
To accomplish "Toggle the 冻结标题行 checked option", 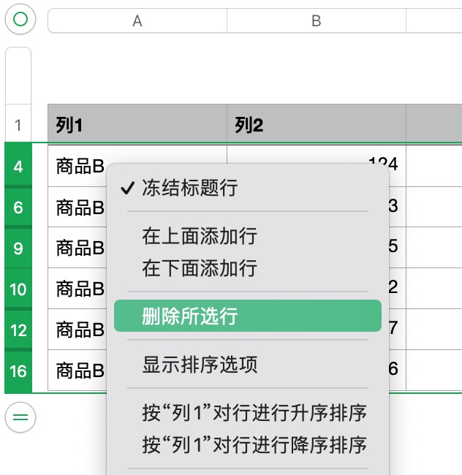I will point(189,188).
